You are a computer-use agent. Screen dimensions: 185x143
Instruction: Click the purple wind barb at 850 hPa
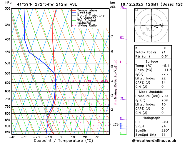(123, 119)
